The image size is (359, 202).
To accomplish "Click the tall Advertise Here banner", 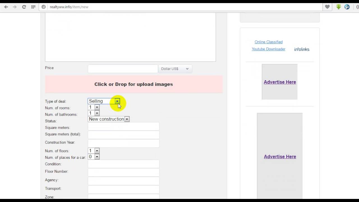I will [x=280, y=156].
